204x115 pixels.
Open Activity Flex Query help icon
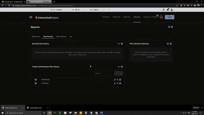tap(122, 44)
